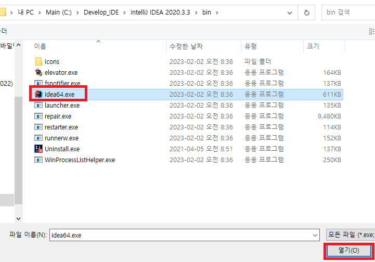Select the launcher.exe file icon
The image size is (375, 262).
[38, 105]
